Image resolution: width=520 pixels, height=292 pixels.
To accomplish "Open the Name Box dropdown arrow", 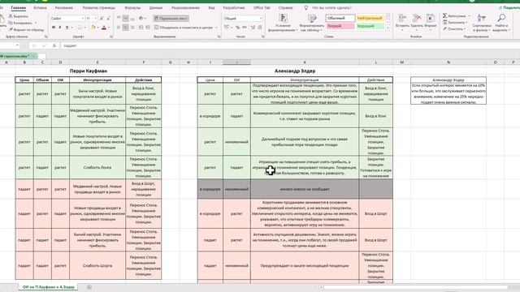I will 17,45.
